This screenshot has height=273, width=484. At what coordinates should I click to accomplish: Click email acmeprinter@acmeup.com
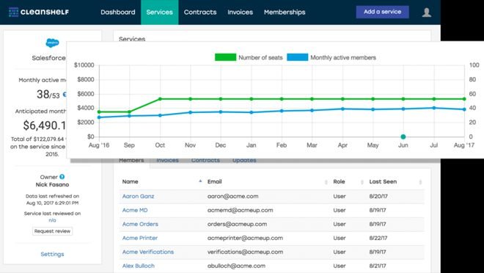pos(245,238)
